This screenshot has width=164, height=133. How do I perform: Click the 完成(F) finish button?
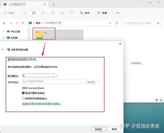tap(98, 129)
